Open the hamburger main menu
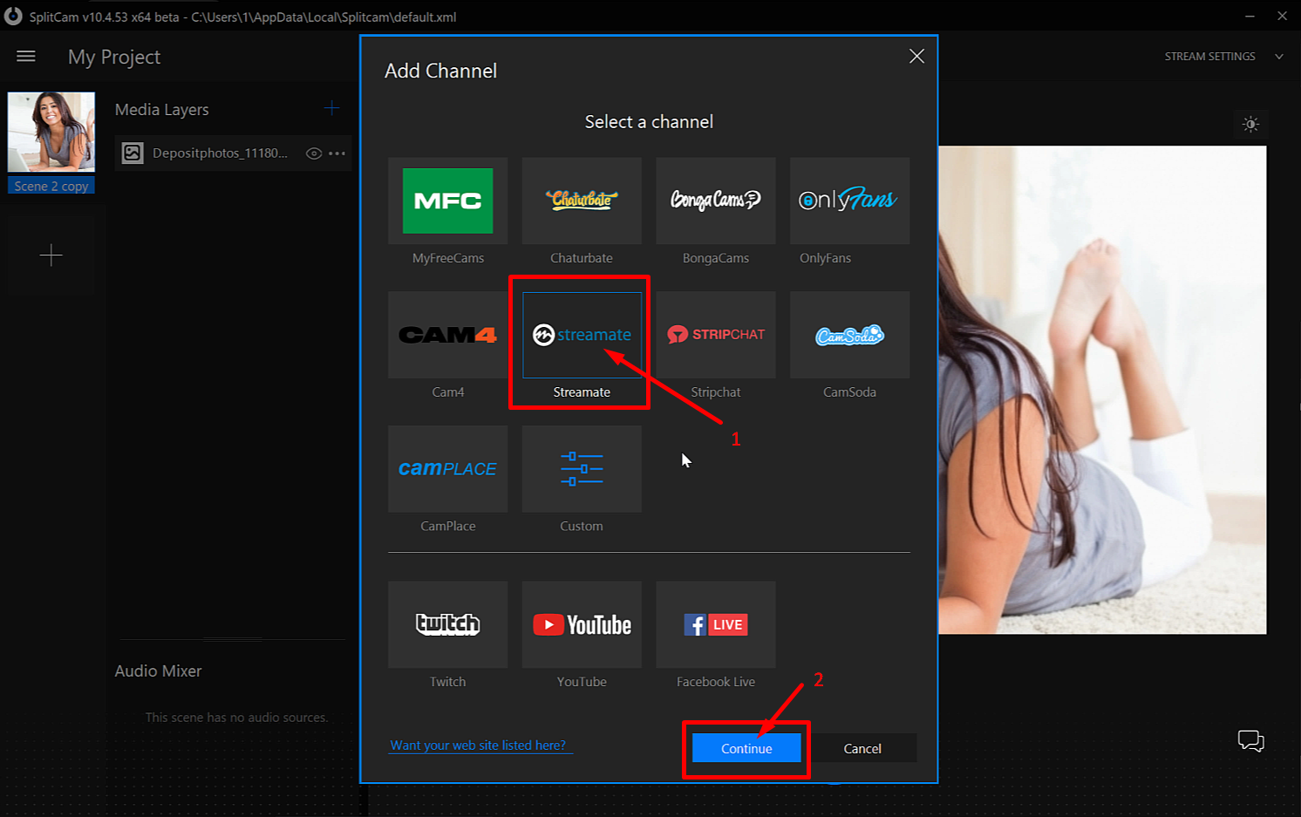Screen dimensions: 1301x817 26,57
